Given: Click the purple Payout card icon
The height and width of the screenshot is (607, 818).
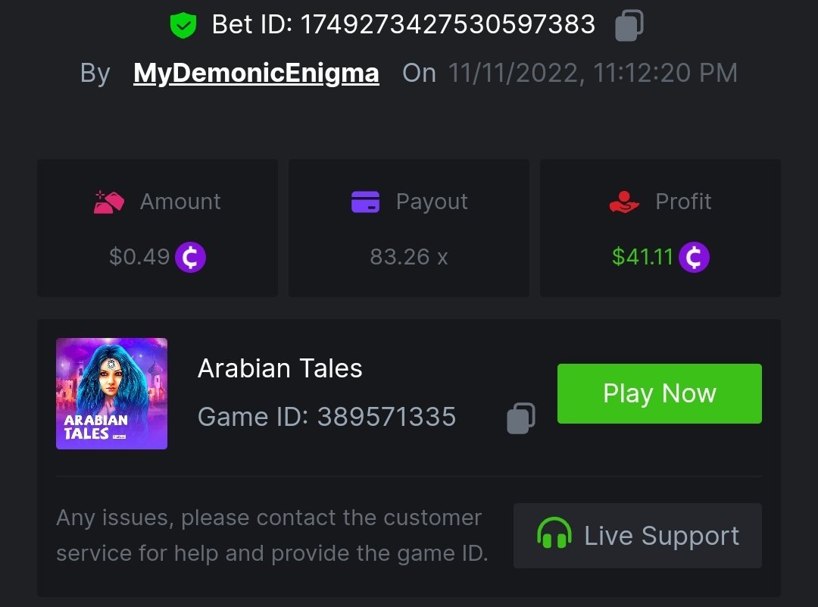Looking at the screenshot, I should tap(365, 202).
